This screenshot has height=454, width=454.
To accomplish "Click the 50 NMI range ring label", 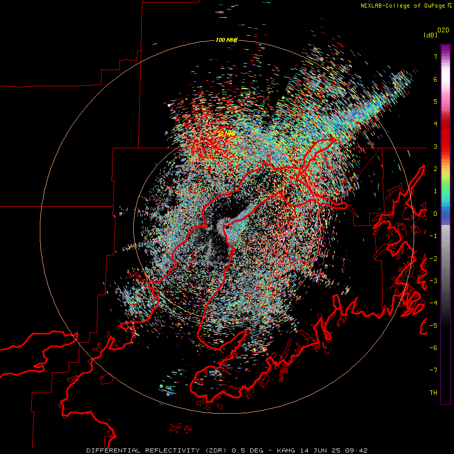I will coord(226,134).
